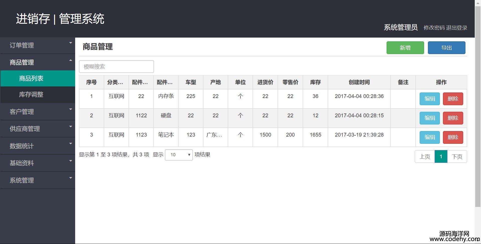Sort by the 库存 column header
Screen dimensions: 481x244
pos(315,82)
